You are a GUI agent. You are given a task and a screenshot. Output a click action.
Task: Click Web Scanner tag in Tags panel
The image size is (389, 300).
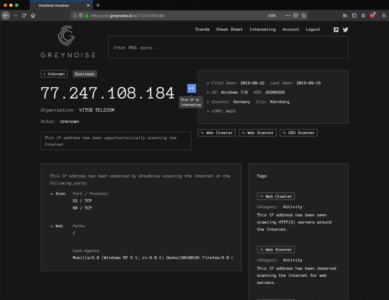276,250
